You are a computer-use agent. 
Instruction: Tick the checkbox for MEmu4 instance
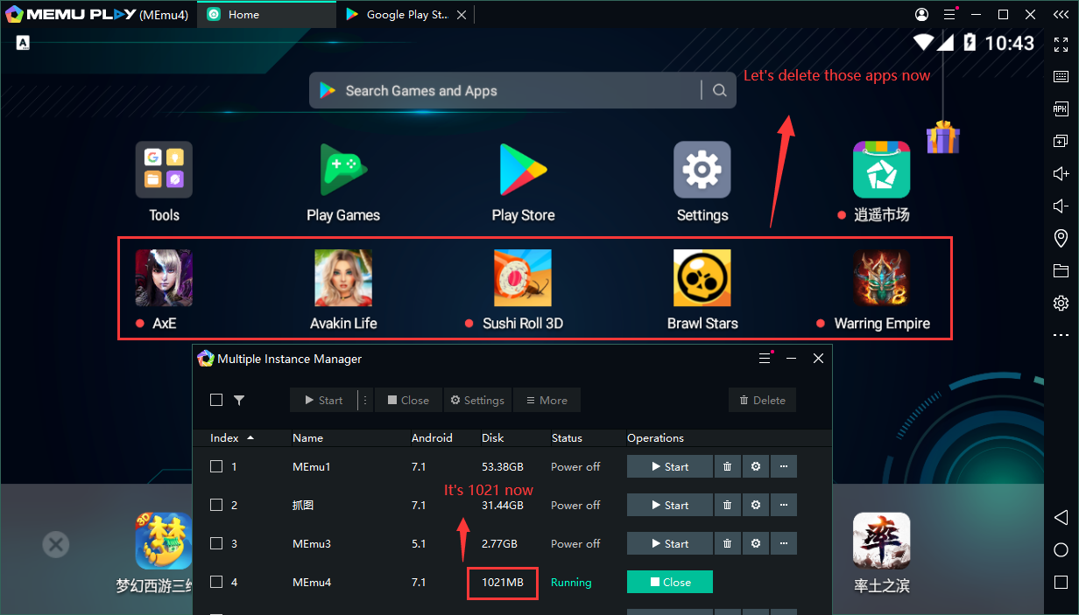[x=216, y=583]
